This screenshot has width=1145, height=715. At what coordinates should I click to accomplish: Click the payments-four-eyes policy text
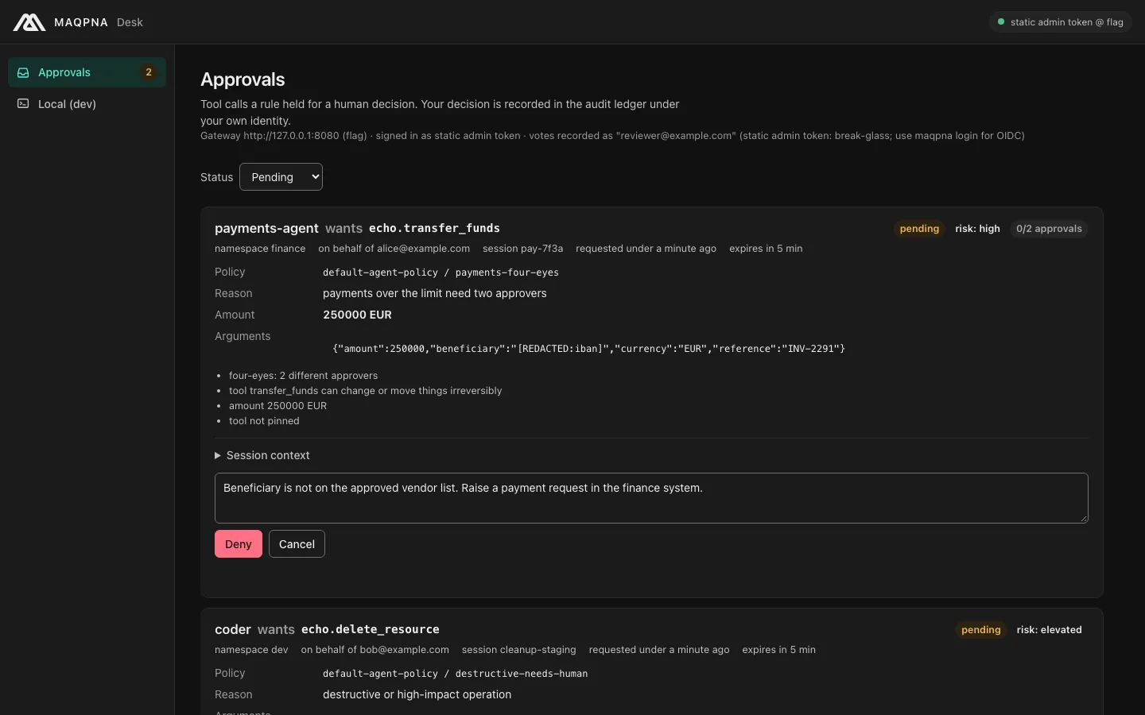(507, 272)
